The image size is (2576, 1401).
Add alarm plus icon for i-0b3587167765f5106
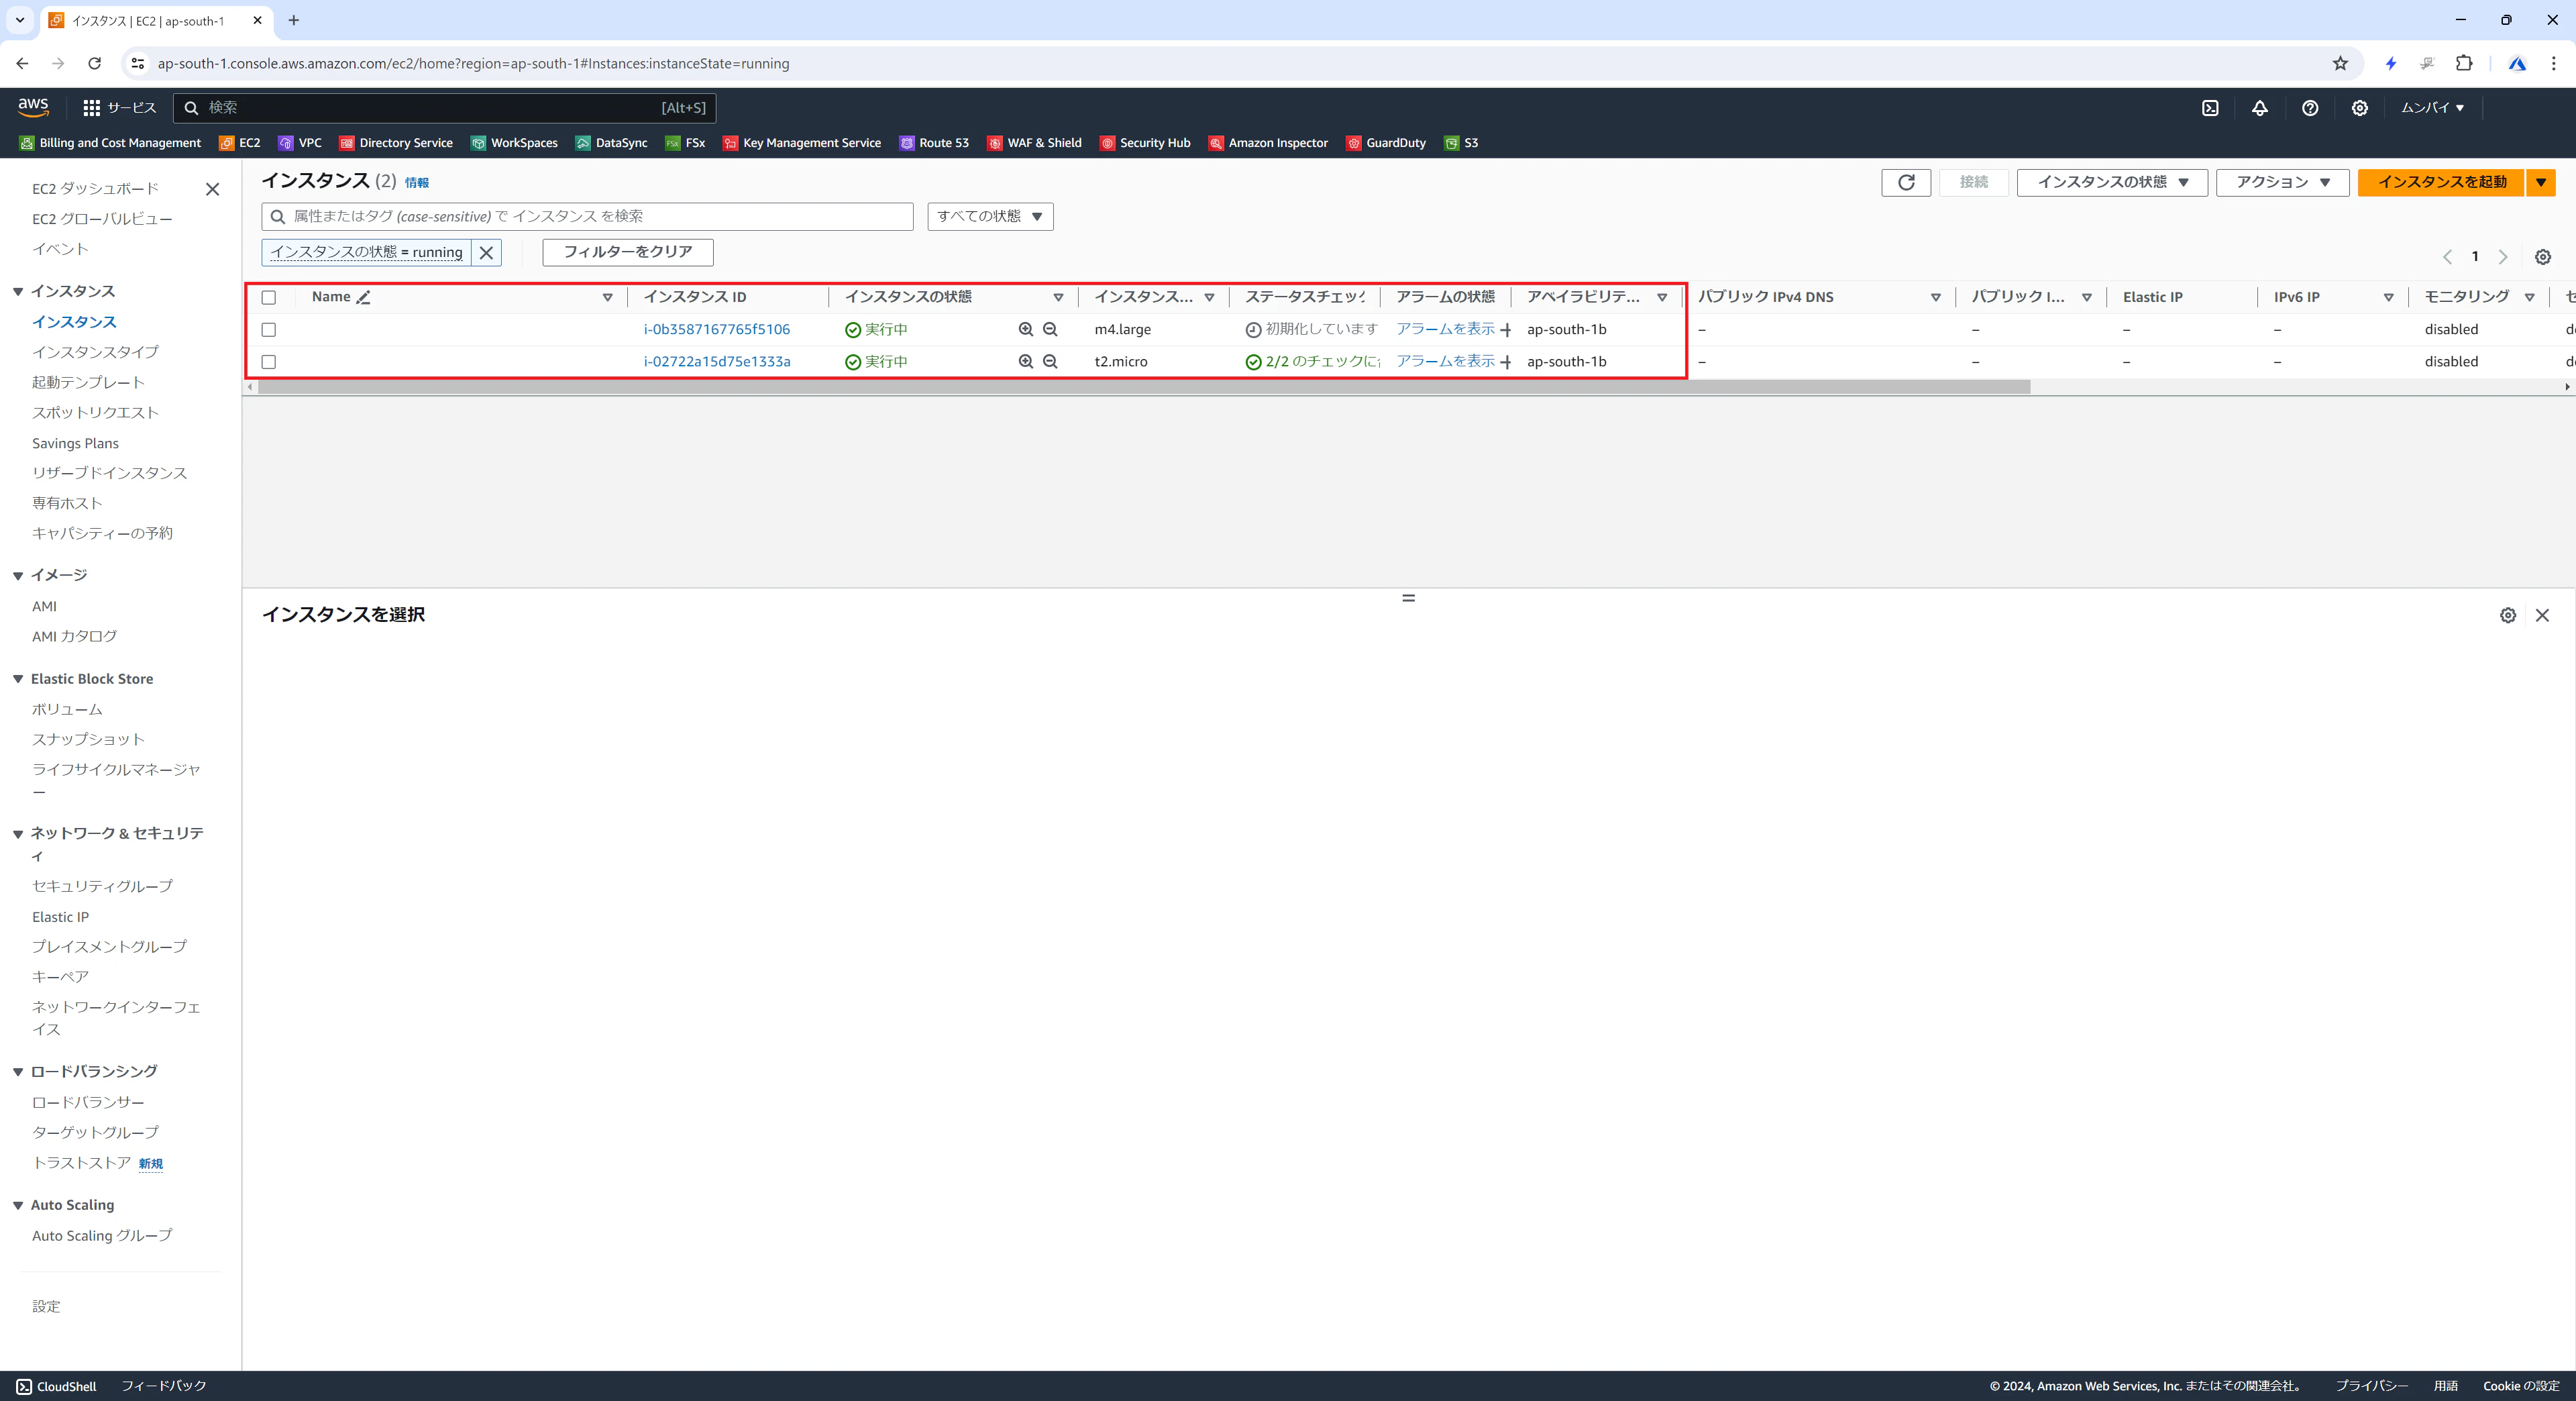1506,330
